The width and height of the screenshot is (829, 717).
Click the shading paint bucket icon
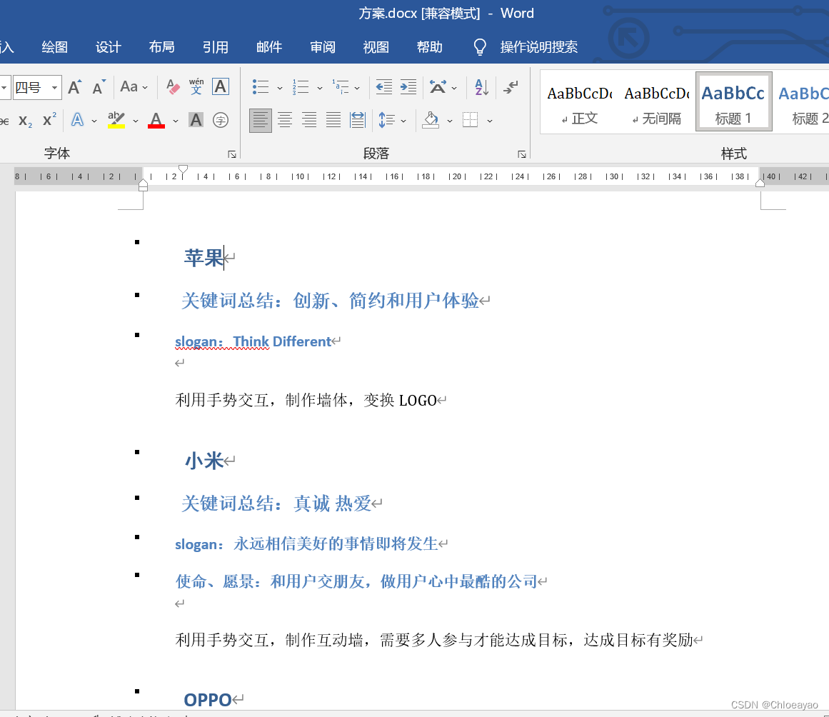(x=431, y=121)
